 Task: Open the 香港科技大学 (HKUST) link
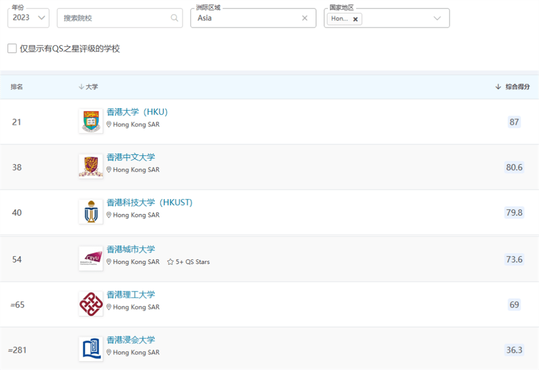(x=150, y=202)
